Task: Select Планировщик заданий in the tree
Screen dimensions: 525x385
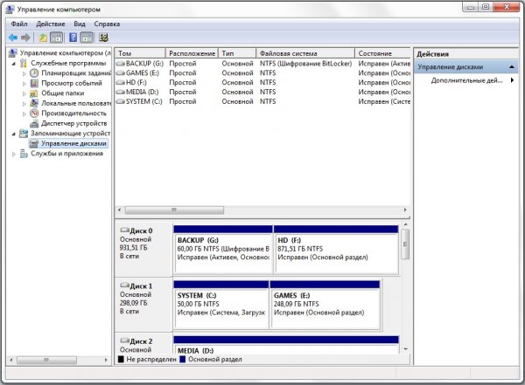Action: pos(75,72)
